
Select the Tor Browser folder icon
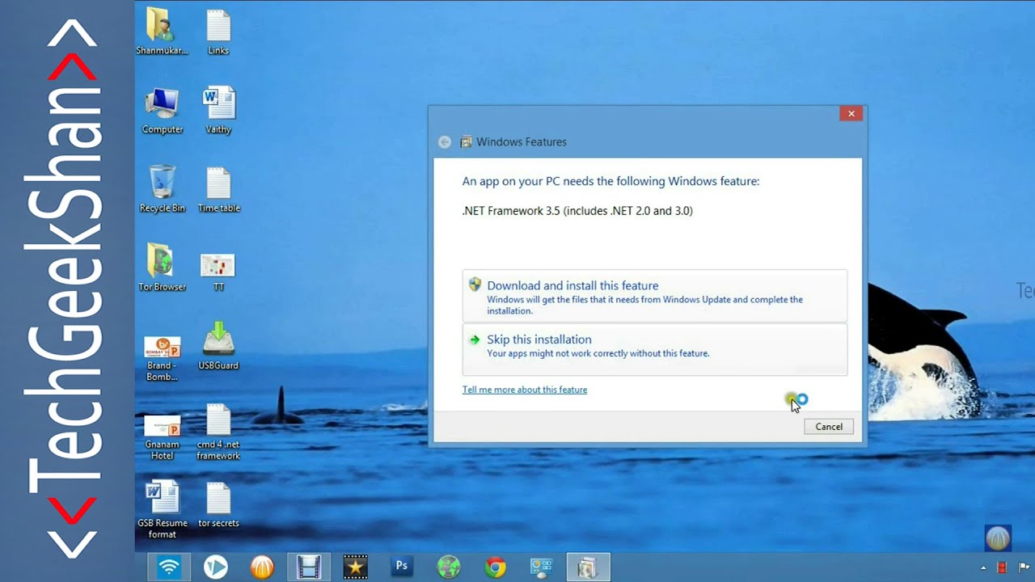(163, 268)
